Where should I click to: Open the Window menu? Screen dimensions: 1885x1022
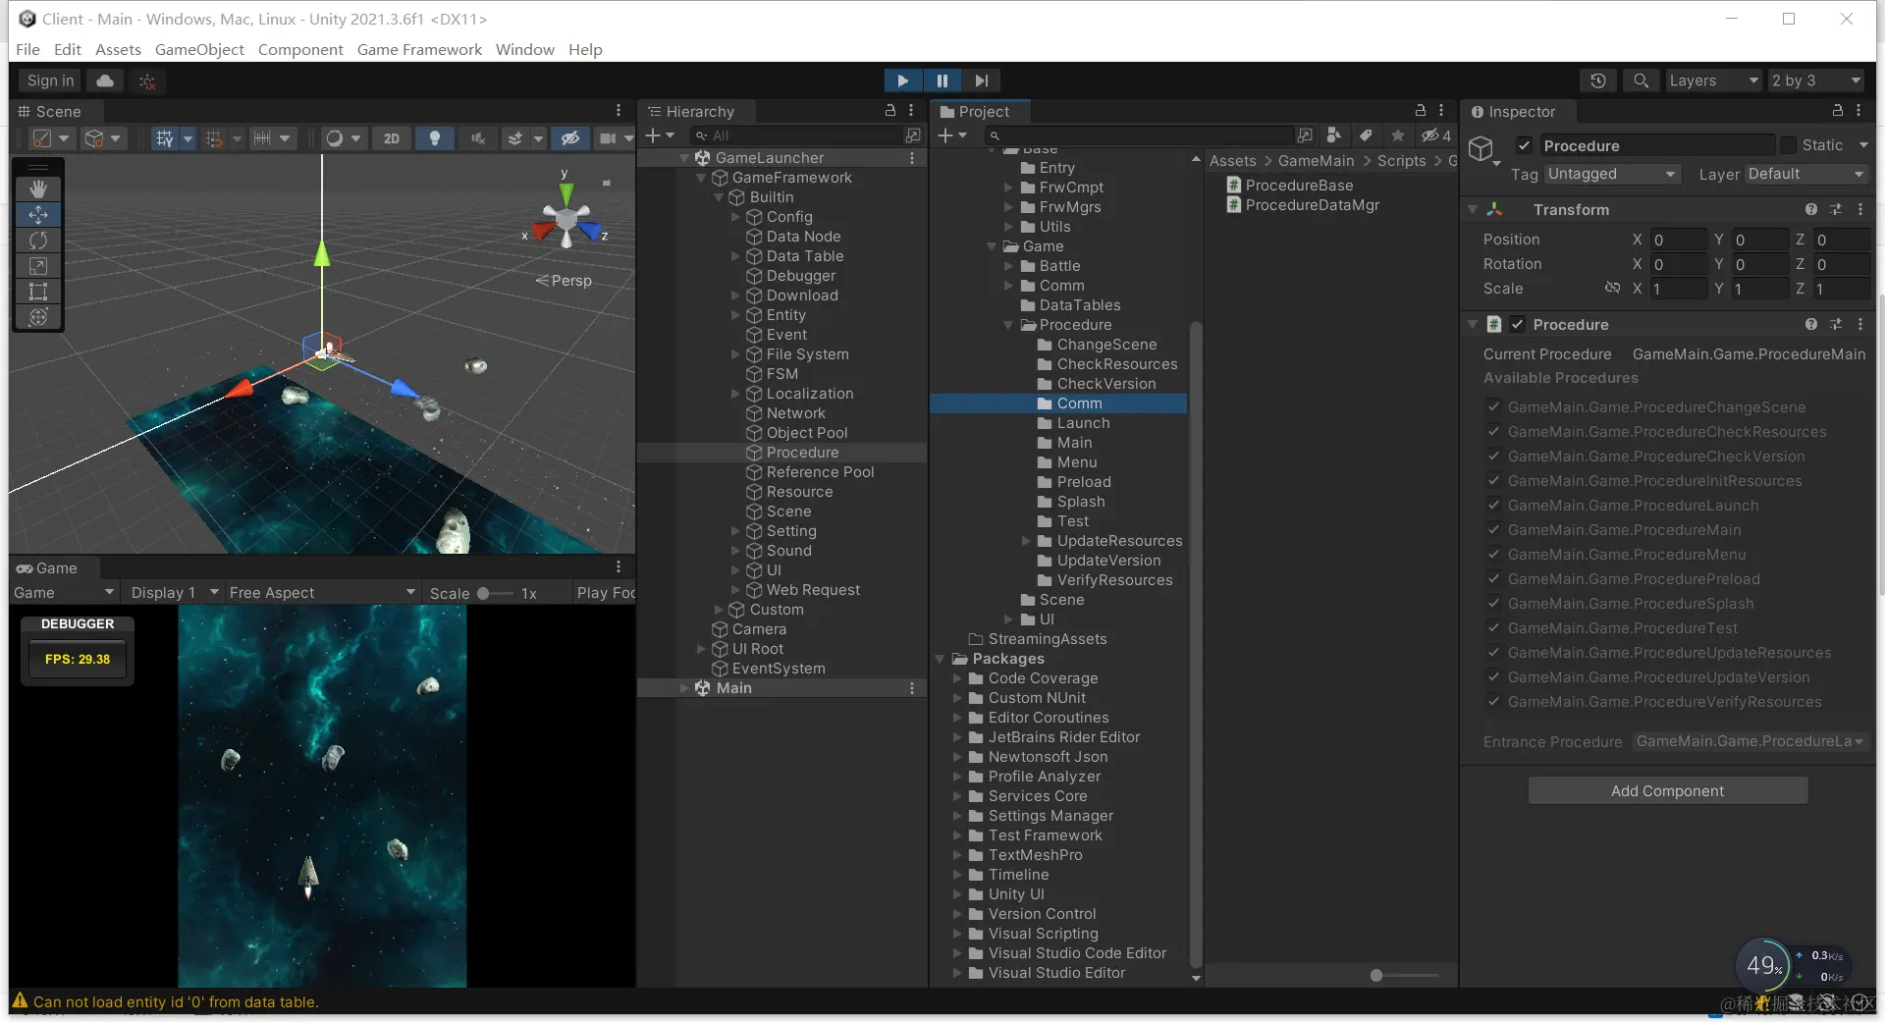coord(524,49)
